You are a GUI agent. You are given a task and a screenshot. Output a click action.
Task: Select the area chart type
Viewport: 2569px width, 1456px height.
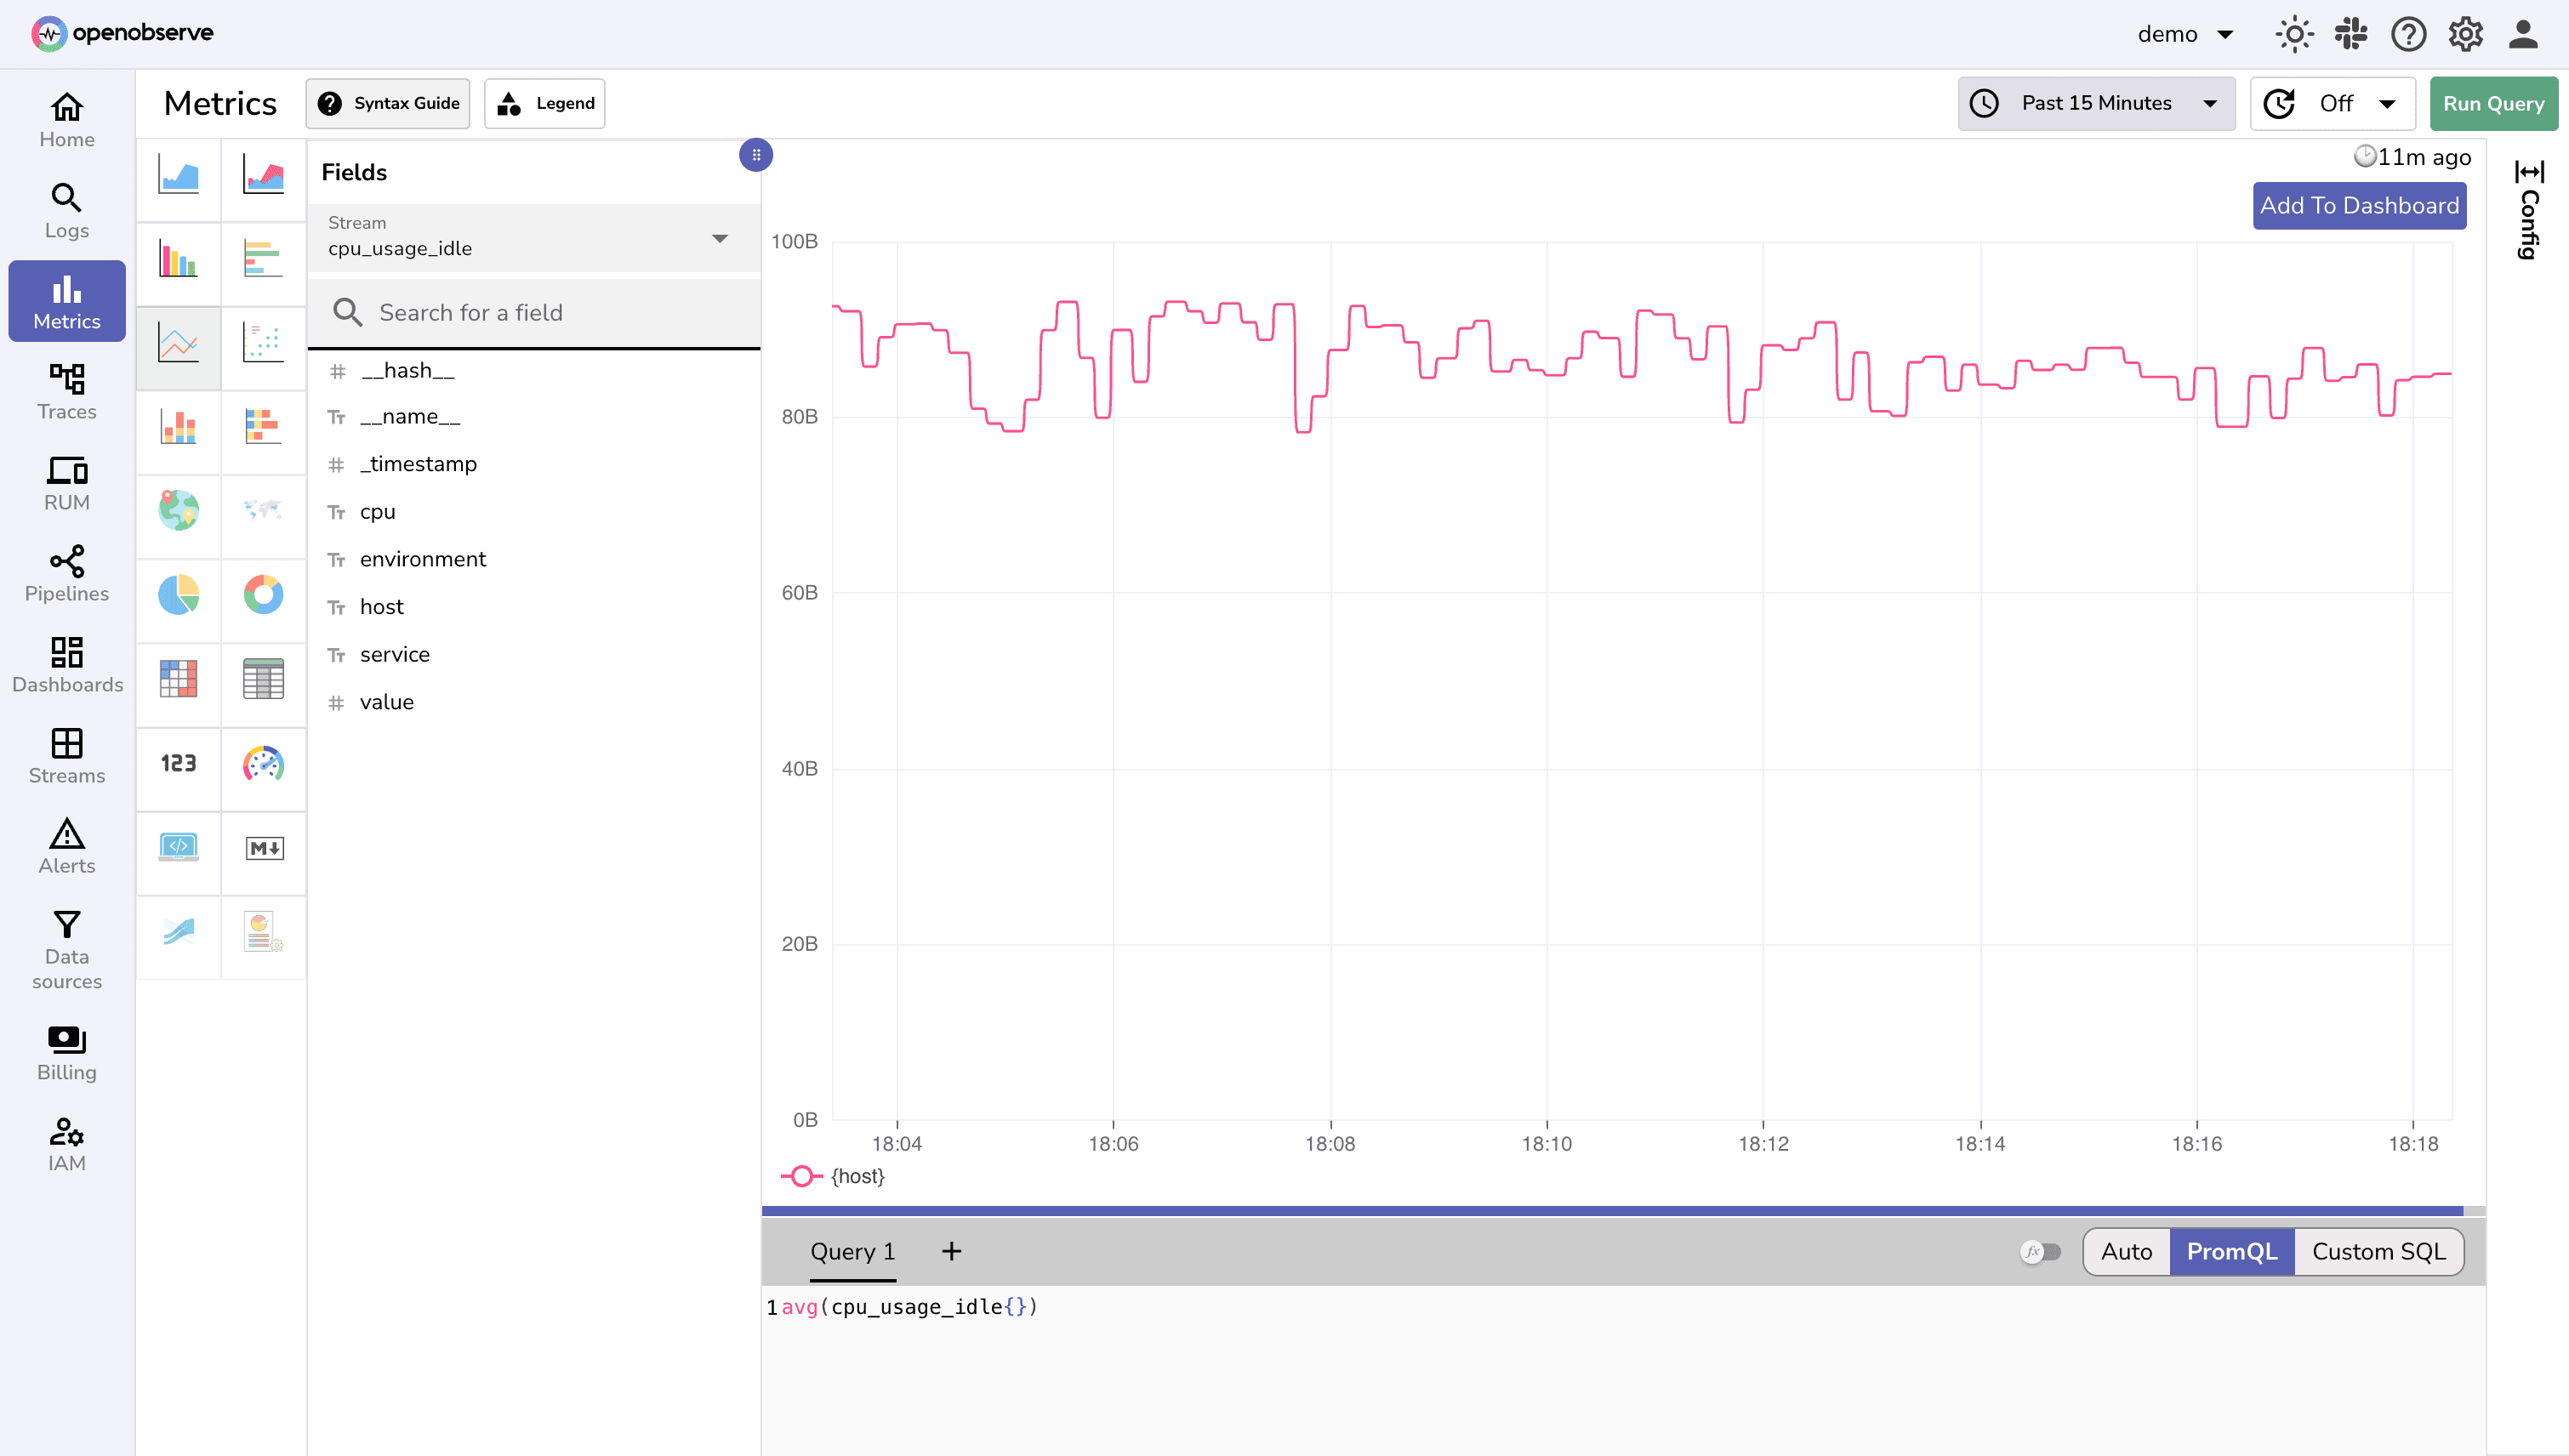178,180
